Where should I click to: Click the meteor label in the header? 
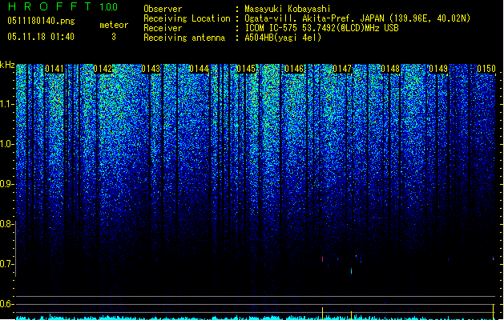(x=114, y=25)
